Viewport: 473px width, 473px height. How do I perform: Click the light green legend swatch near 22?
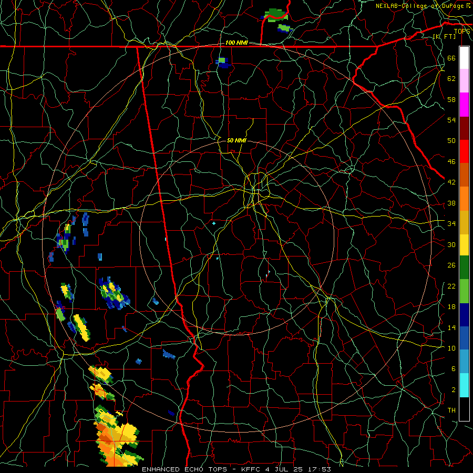click(464, 291)
